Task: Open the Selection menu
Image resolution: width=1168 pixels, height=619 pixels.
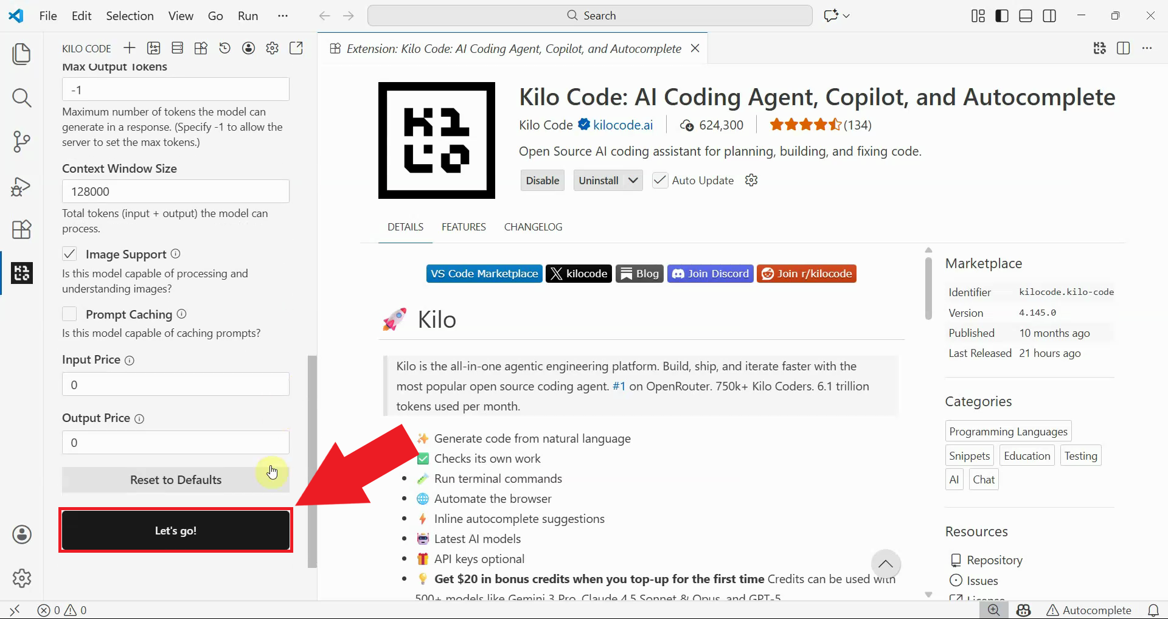Action: 130,16
